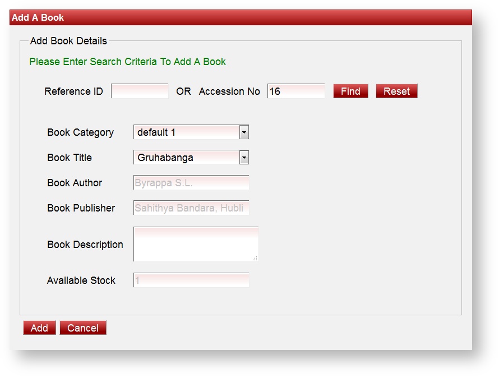Click the Accession No label
The height and width of the screenshot is (377, 499).
pos(229,91)
